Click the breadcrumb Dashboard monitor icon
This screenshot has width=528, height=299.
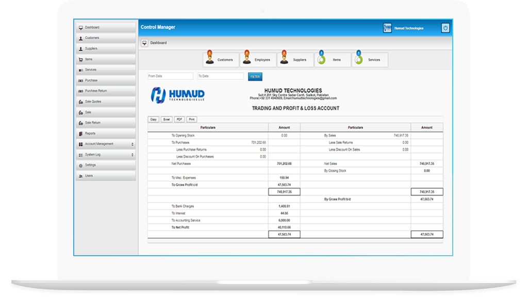pyautogui.click(x=145, y=43)
